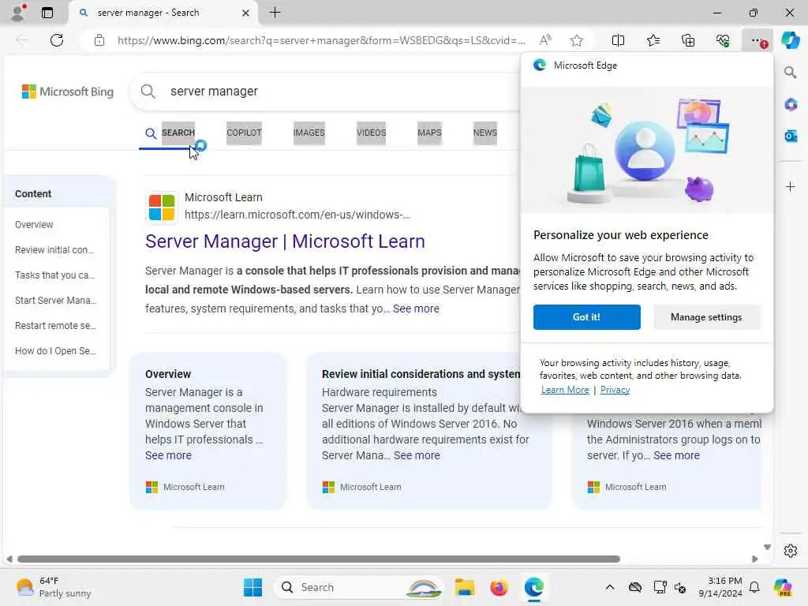
Task: Click the Edge taskbar icon
Action: 534,587
